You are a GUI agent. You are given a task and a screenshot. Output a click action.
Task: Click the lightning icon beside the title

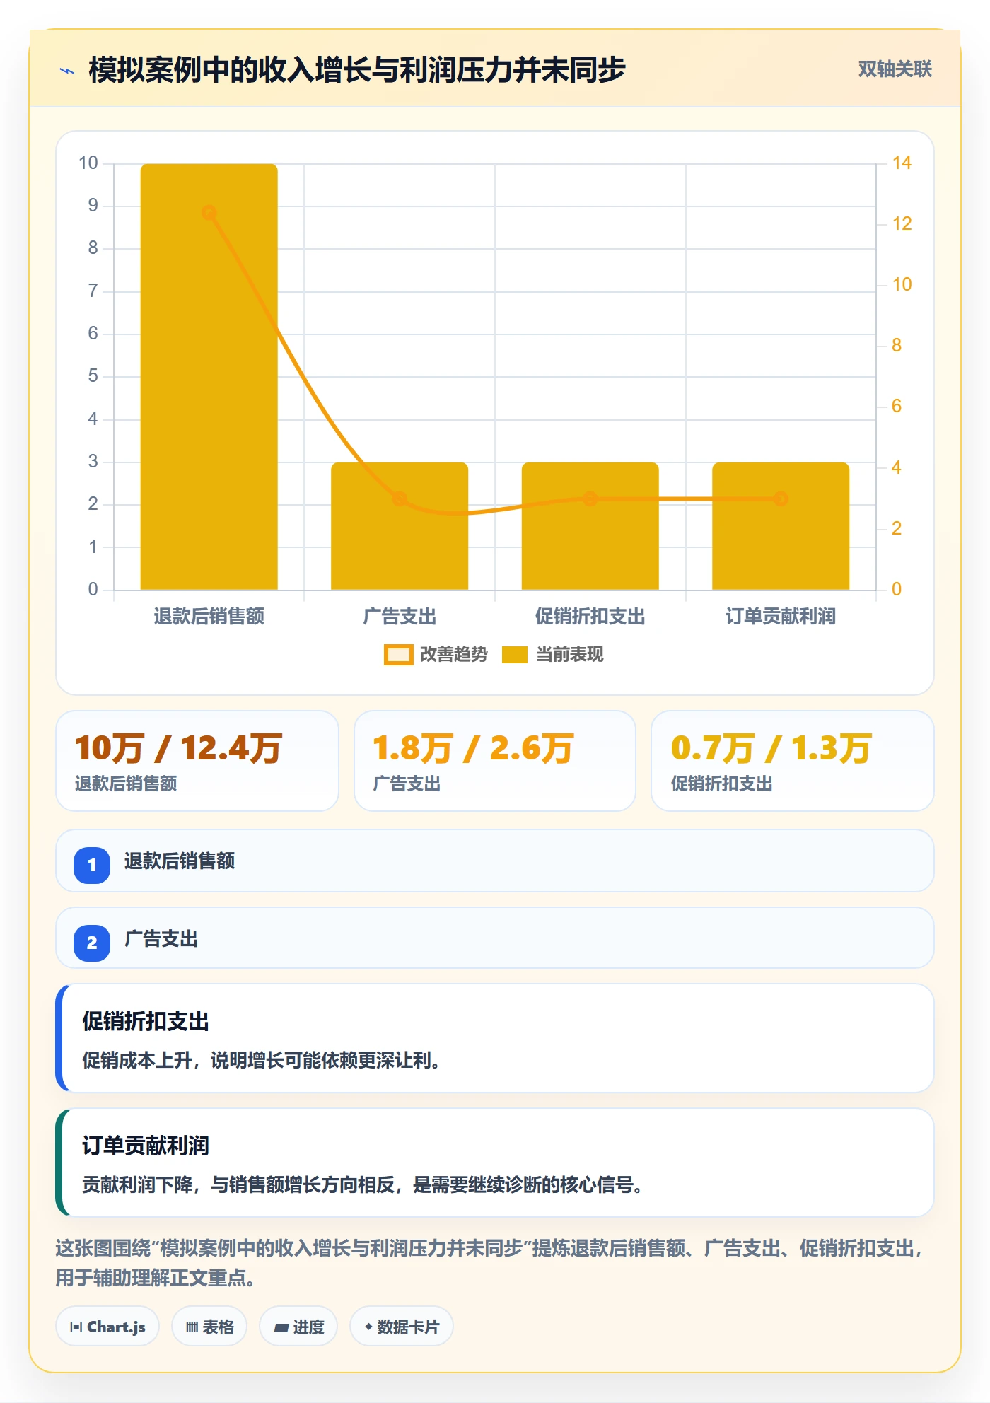67,71
